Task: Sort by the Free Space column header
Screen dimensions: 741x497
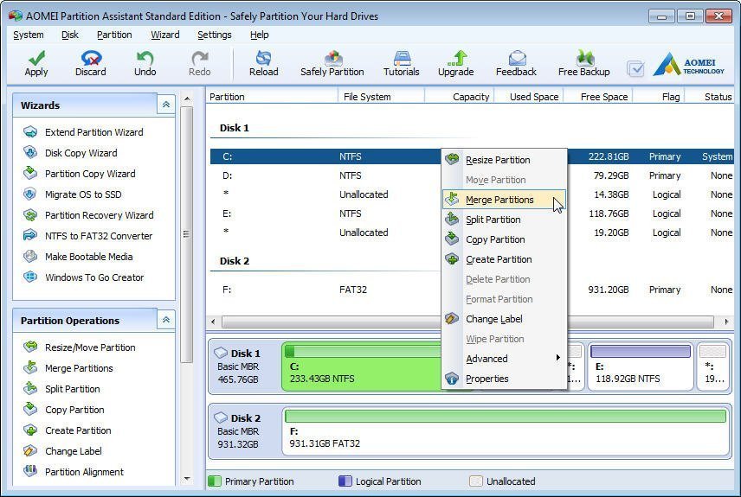Action: point(598,97)
